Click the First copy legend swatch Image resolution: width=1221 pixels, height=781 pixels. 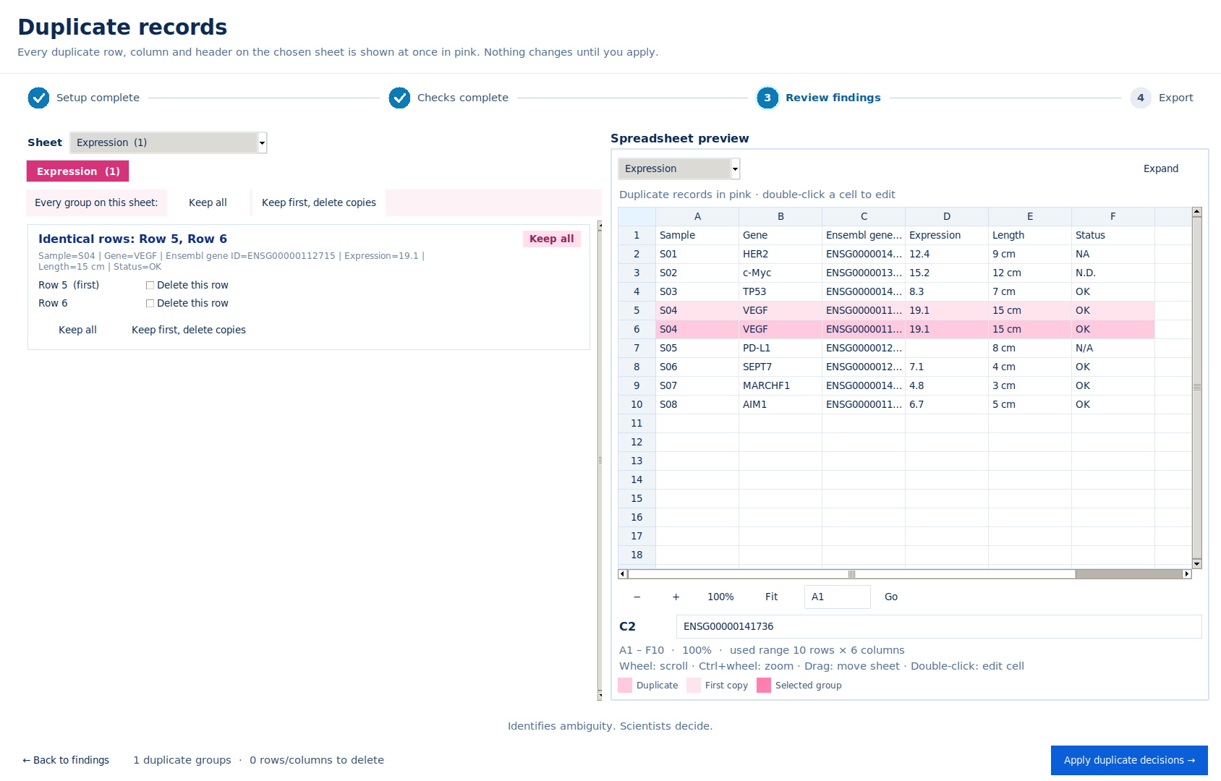pos(694,686)
